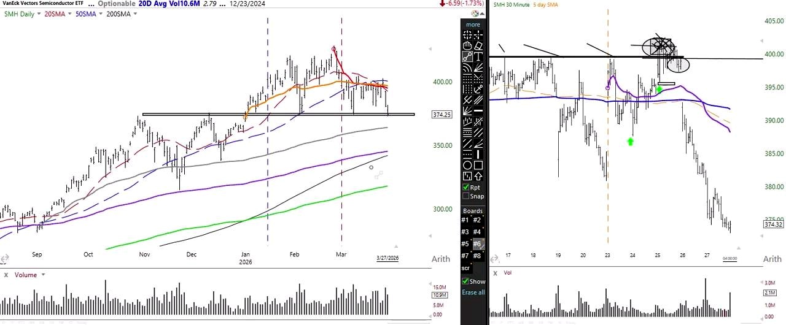The image size is (786, 325).
Task: Select the scr drawing board
Action: (x=465, y=268)
